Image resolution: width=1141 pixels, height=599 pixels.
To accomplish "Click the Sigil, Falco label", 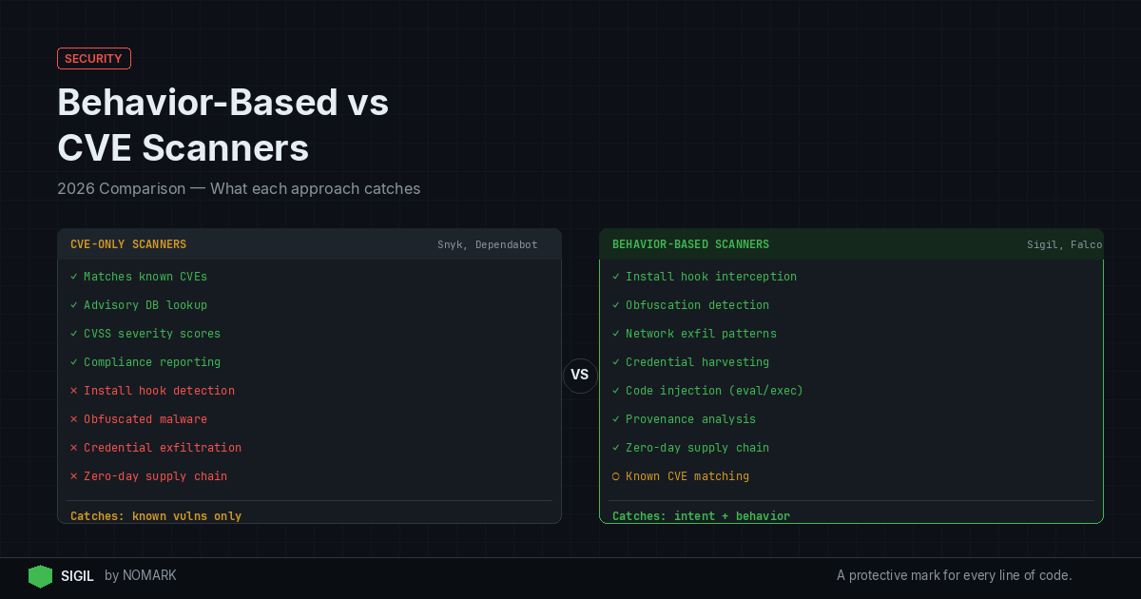I will coord(1064,245).
